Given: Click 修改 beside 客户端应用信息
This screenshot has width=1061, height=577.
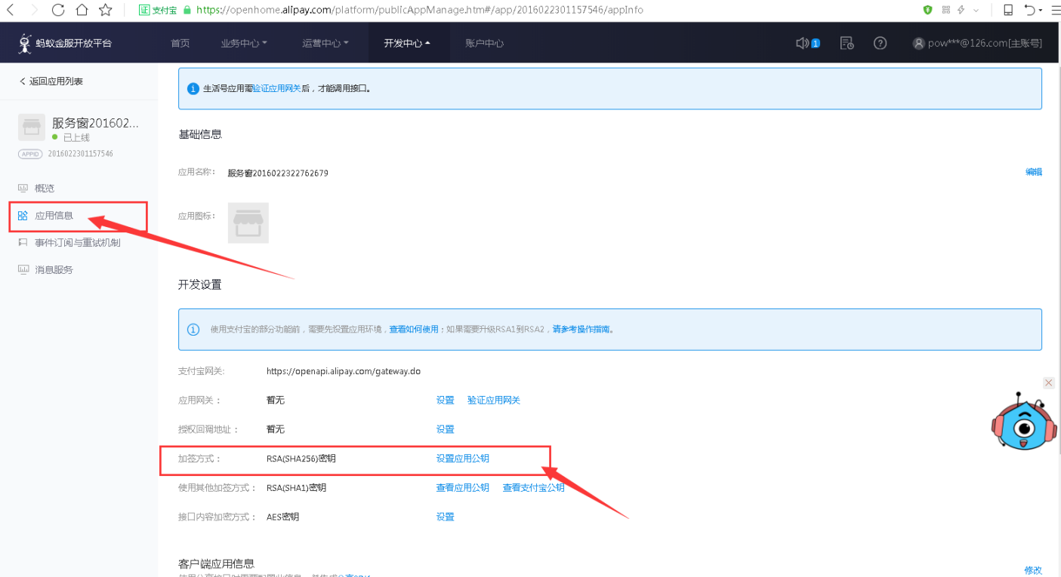Looking at the screenshot, I should tap(1033, 570).
